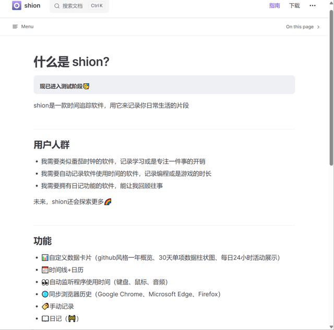Click the Ctrl K shortcut badge

(x=97, y=6)
